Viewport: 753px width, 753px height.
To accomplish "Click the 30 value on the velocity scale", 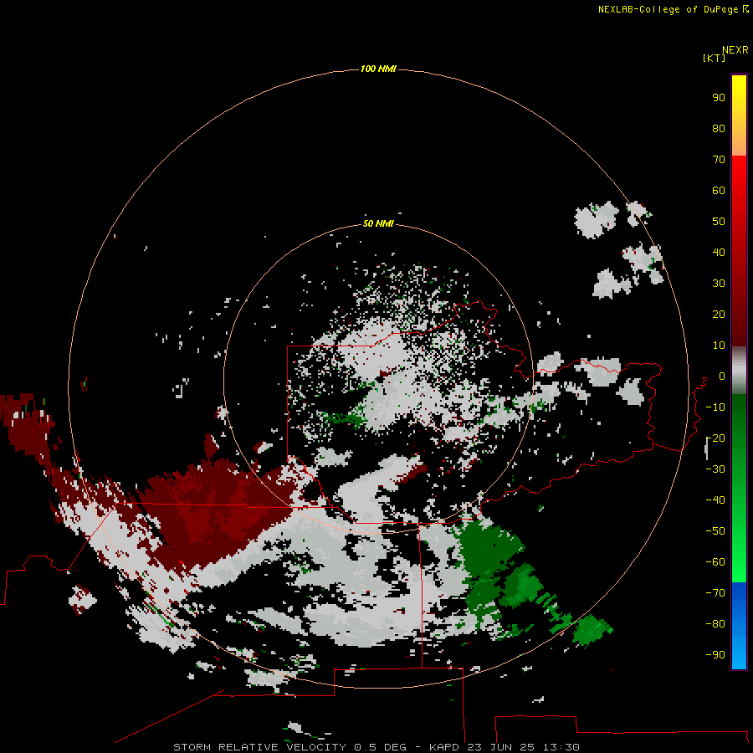I will (719, 284).
